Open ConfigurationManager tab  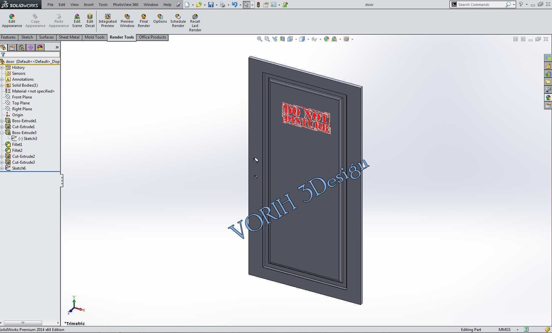(x=21, y=47)
